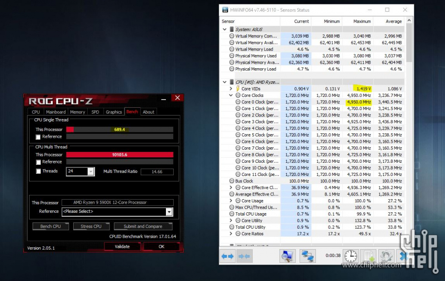Click the sensor icon beside Bus Clock
The width and height of the screenshot is (445, 281).
[x=231, y=181]
